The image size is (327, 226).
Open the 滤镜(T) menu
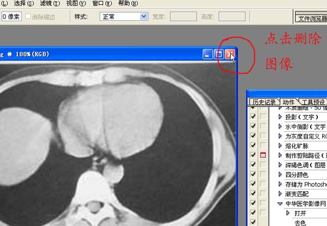point(50,3)
